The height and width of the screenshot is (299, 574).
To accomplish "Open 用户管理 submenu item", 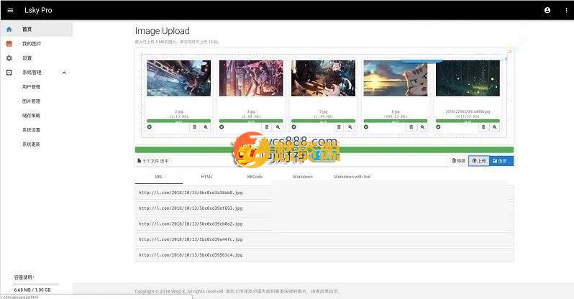I will pos(31,87).
